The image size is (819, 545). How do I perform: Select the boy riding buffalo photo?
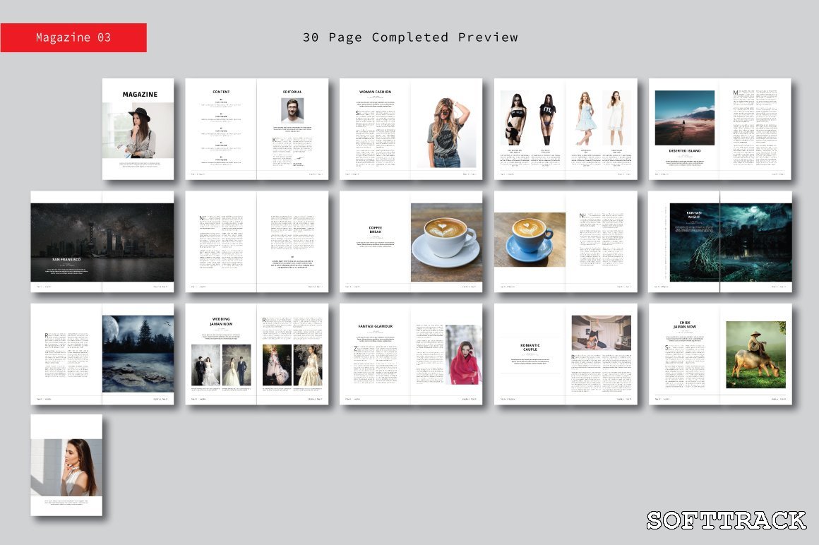[755, 354]
